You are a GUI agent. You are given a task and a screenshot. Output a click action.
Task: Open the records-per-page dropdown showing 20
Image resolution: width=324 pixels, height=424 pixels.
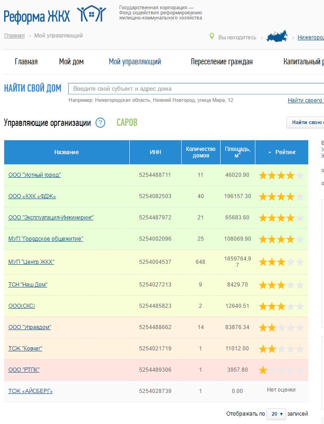pos(276,414)
